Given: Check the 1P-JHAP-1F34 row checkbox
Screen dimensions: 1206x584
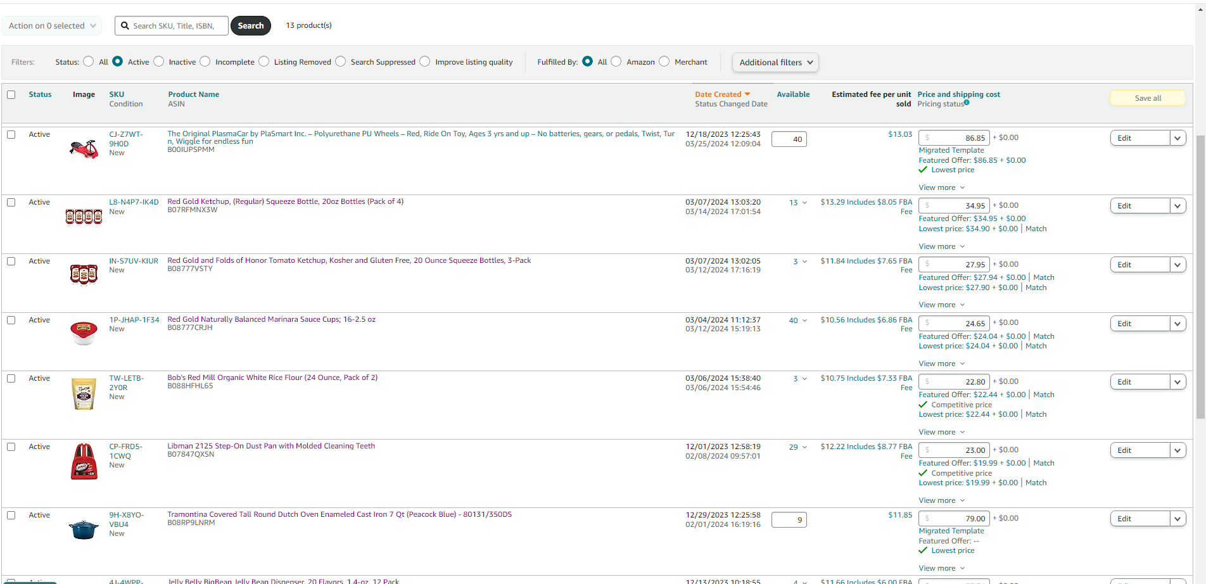Looking at the screenshot, I should tap(11, 320).
